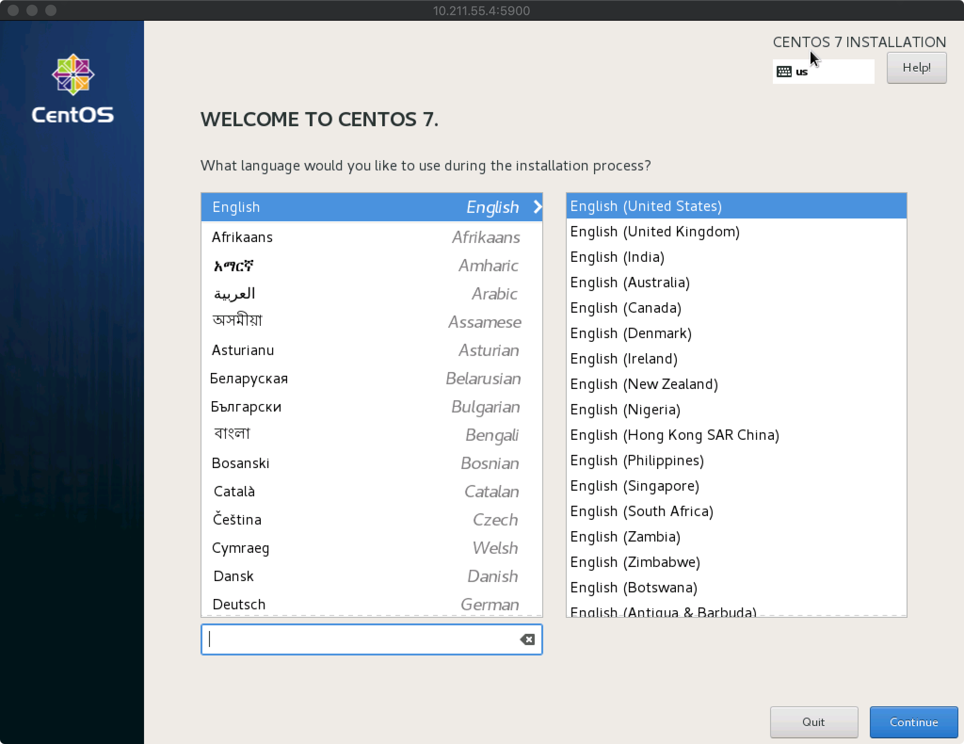Image resolution: width=964 pixels, height=744 pixels.
Task: Click the CentOS logo icon
Action: (x=73, y=74)
